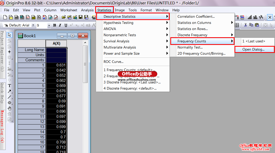This screenshot has height=153, width=275.
Task: Create a New Graph from the toolbar
Action: pos(28,17)
